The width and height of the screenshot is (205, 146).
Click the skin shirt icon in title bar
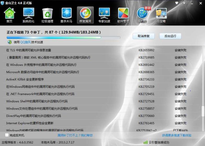click(x=177, y=3)
